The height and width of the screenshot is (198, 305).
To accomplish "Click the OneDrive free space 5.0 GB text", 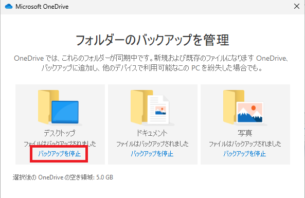I will click(63, 177).
